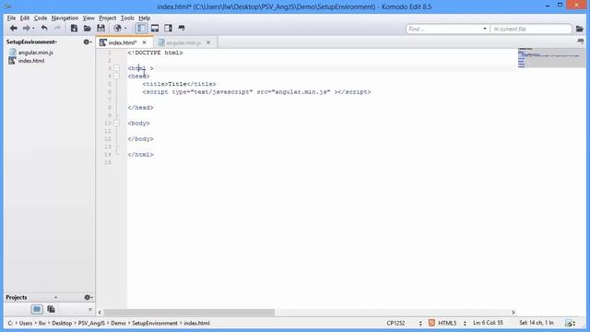Click the horizontal scrollbar right arrow

(513, 313)
